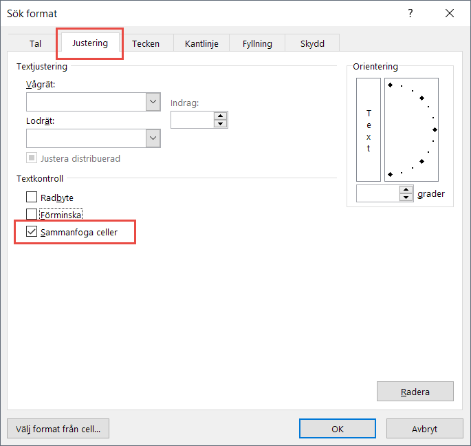Go to the Kantlinje tab
The height and width of the screenshot is (446, 471).
(201, 43)
